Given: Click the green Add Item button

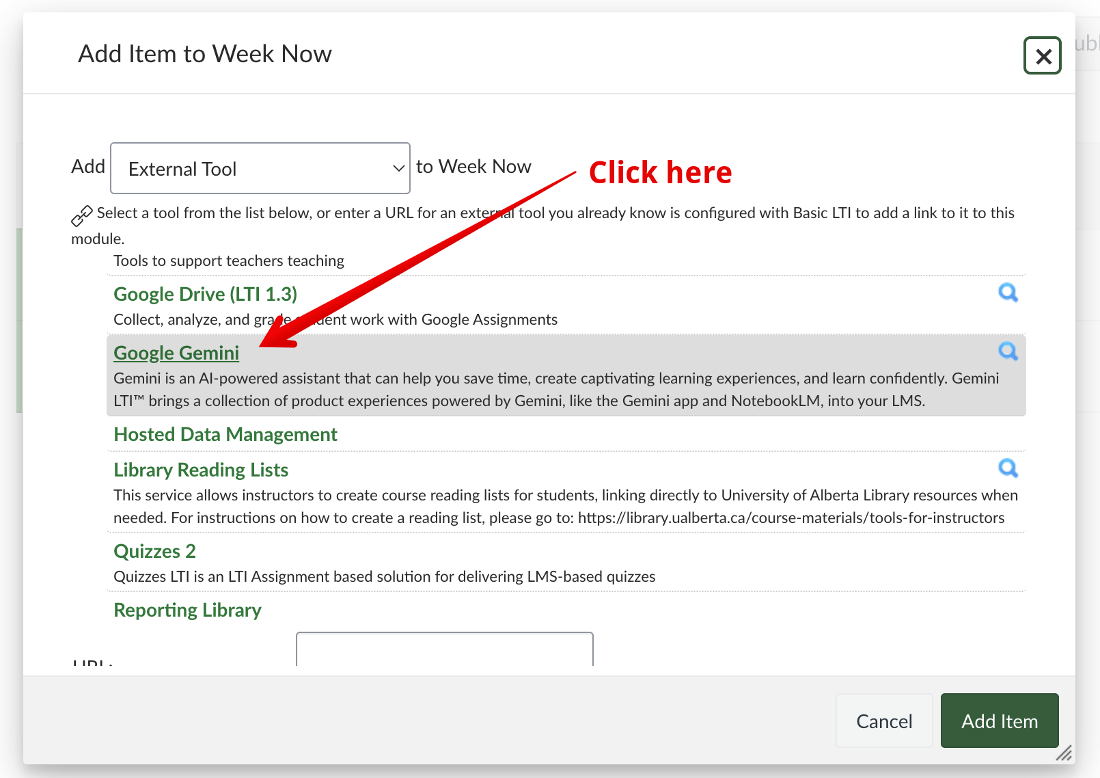Looking at the screenshot, I should point(999,721).
